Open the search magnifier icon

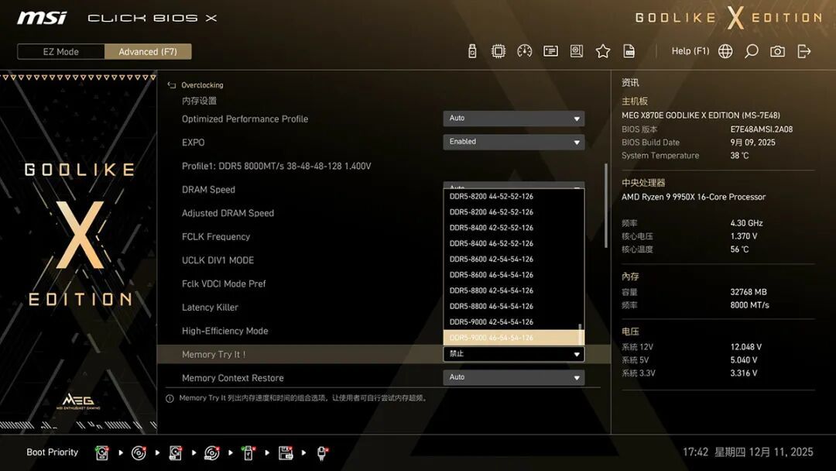751,51
